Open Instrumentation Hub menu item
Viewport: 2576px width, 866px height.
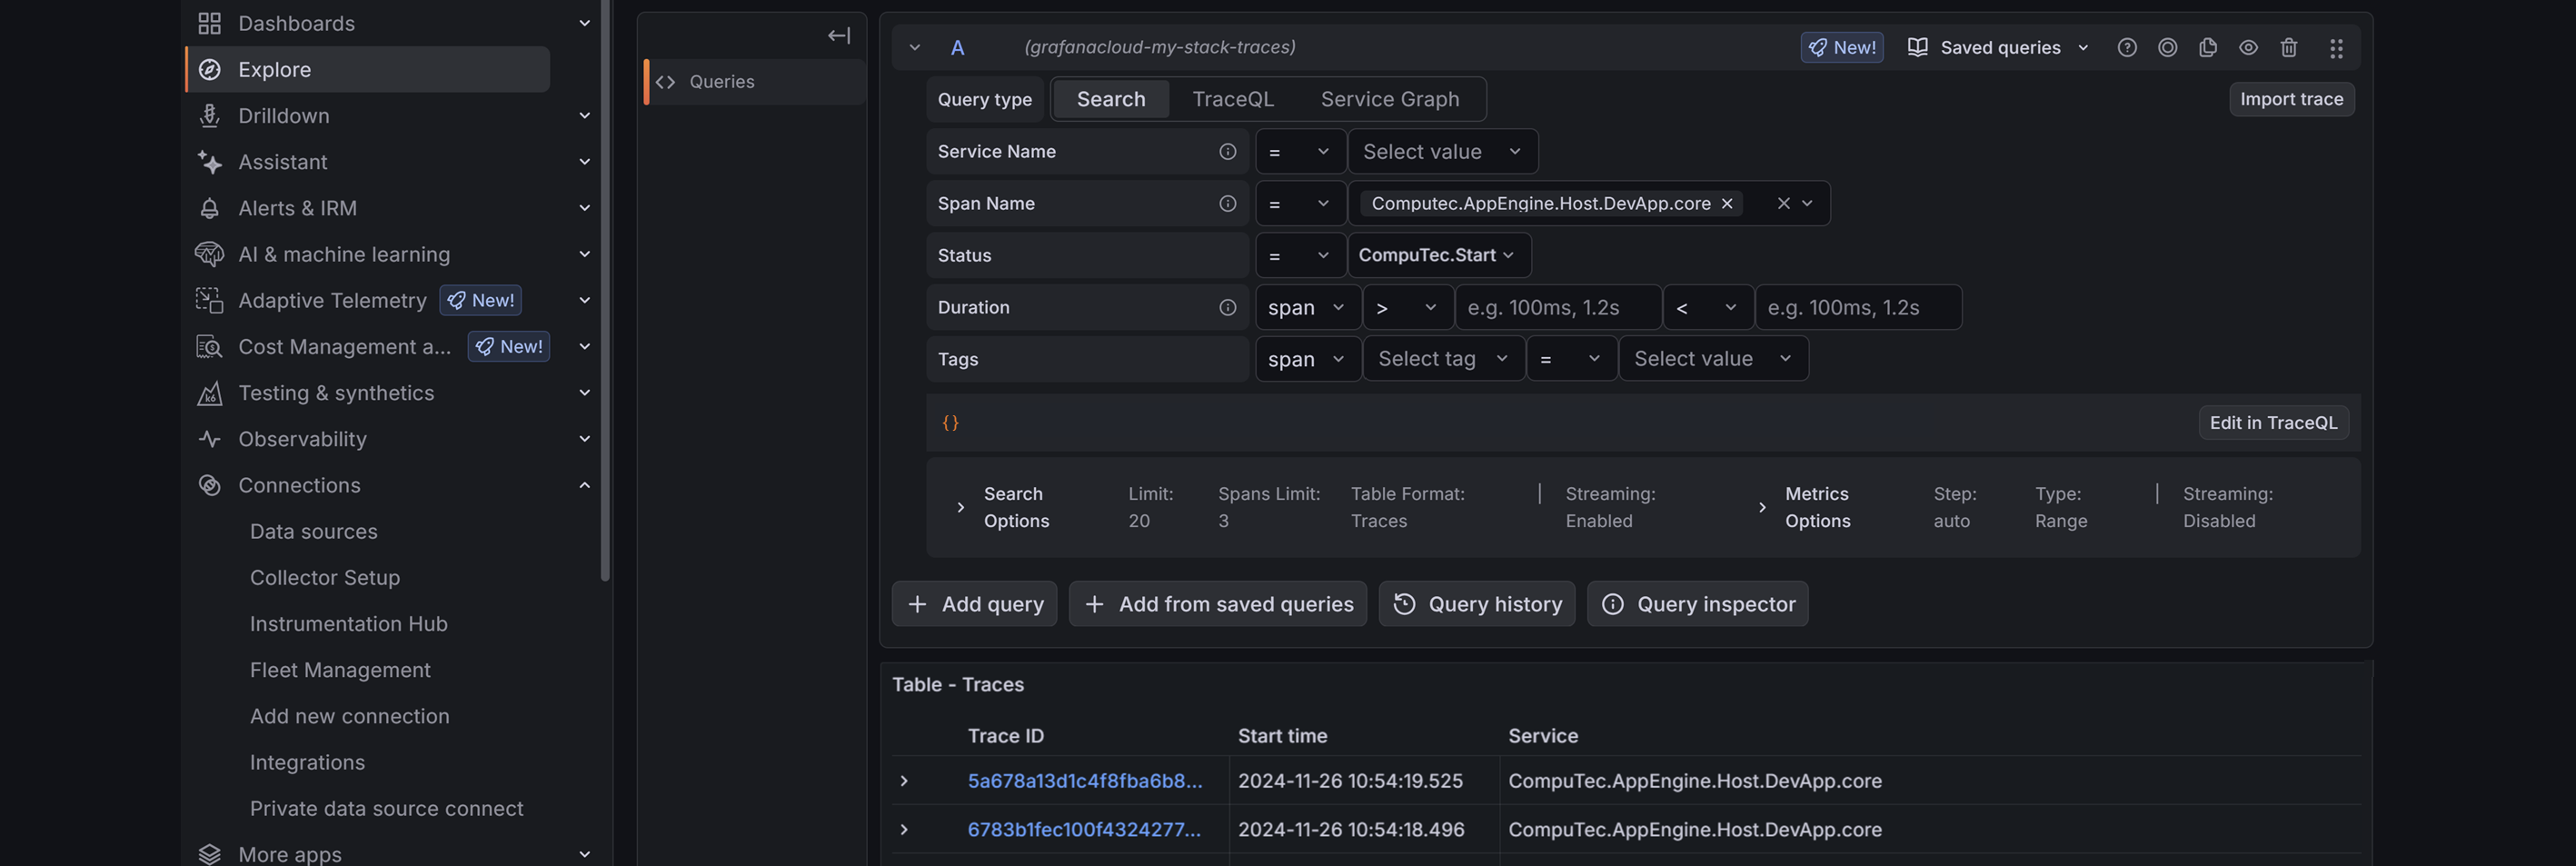pos(349,623)
